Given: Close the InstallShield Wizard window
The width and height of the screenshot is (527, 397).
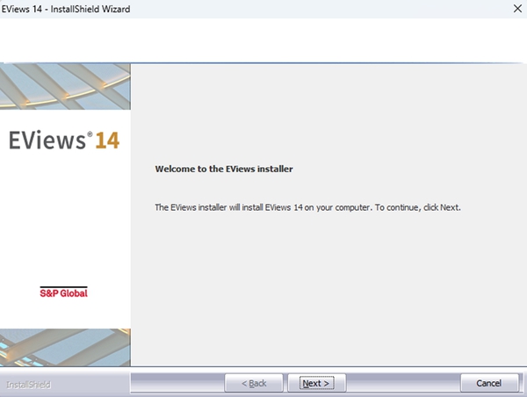Looking at the screenshot, I should [517, 9].
